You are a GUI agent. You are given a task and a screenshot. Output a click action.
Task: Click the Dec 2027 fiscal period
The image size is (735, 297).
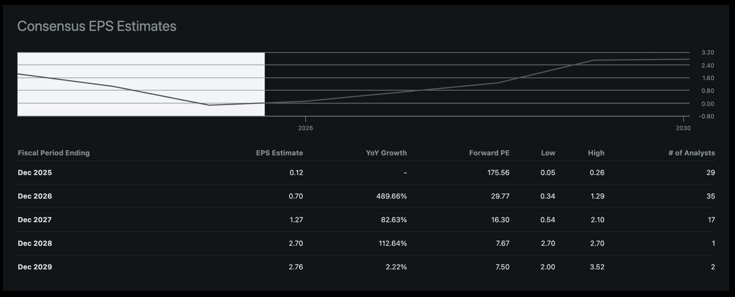tap(35, 220)
